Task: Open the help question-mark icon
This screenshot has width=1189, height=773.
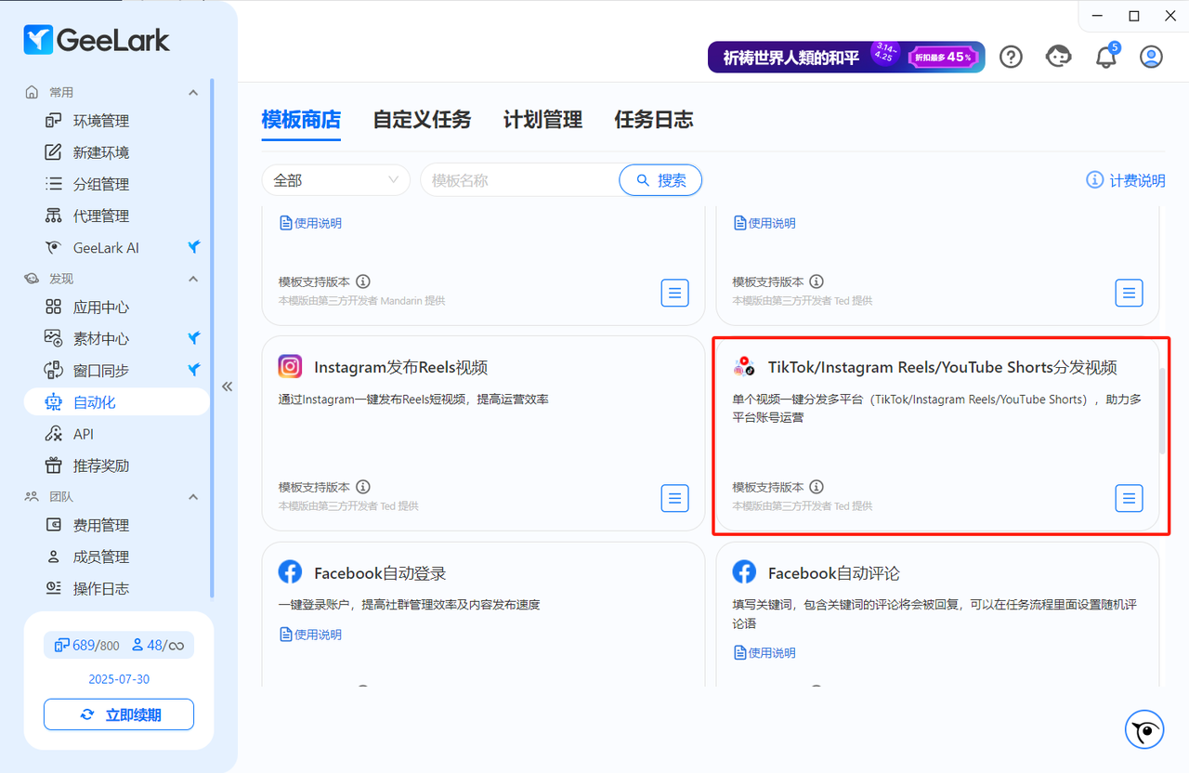Action: pyautogui.click(x=1011, y=57)
